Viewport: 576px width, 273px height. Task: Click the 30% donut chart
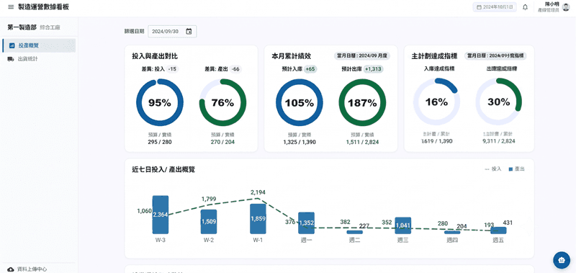[498, 102]
